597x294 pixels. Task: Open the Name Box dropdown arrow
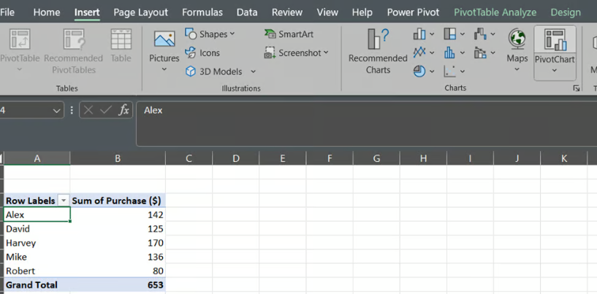[x=56, y=110]
